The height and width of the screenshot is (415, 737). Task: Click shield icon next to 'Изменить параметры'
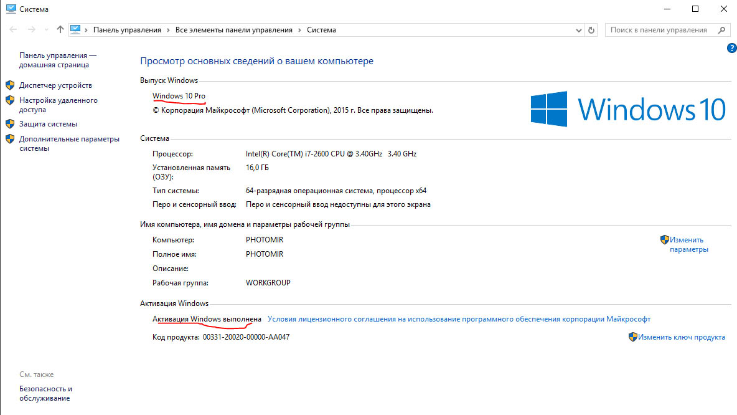[664, 239]
